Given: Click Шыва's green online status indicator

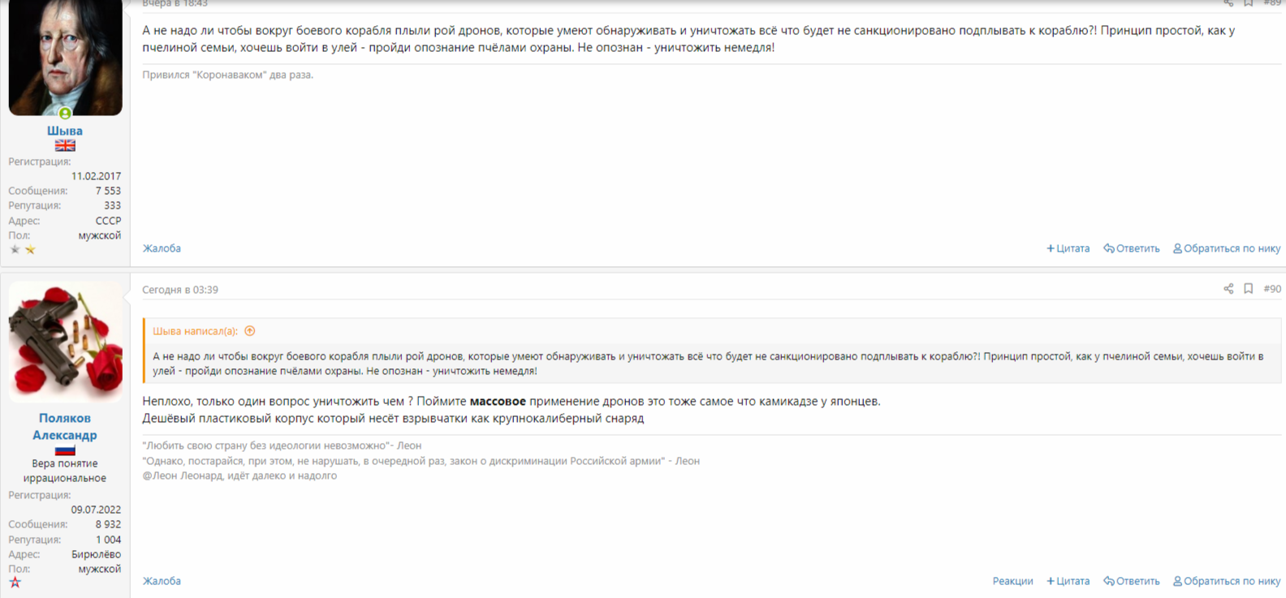Looking at the screenshot, I should tap(65, 114).
